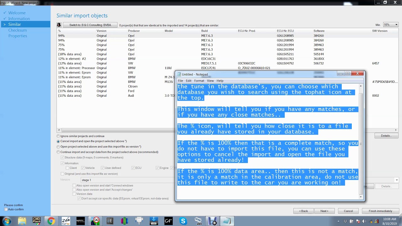The image size is (402, 226).
Task: Toggle the Vehicle information checkbox
Action: pos(83,168)
